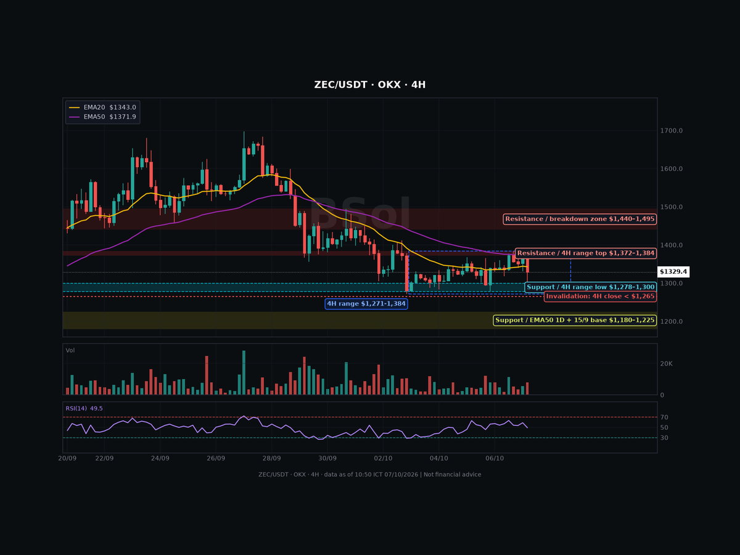Click the 26/09 date axis label
The width and height of the screenshot is (740, 555).
[216, 459]
